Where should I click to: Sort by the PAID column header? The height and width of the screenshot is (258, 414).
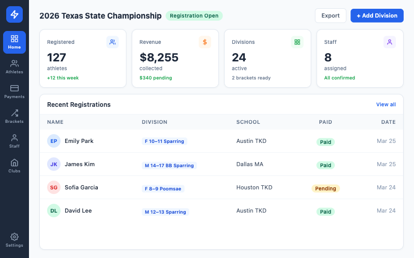[x=326, y=122]
